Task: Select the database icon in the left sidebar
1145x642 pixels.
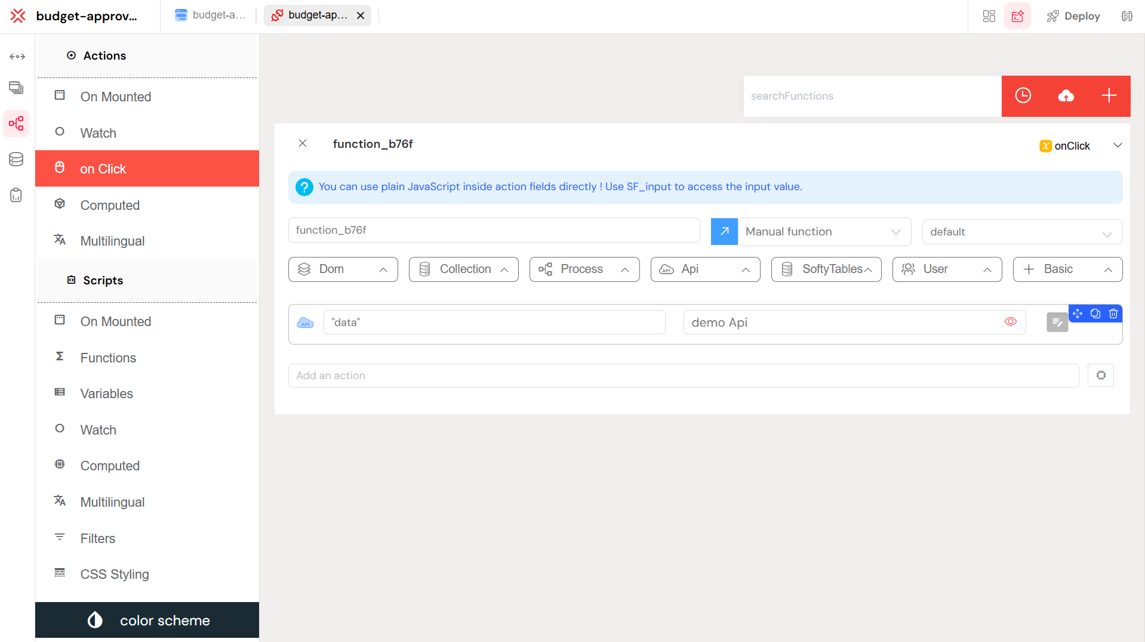Action: point(16,159)
